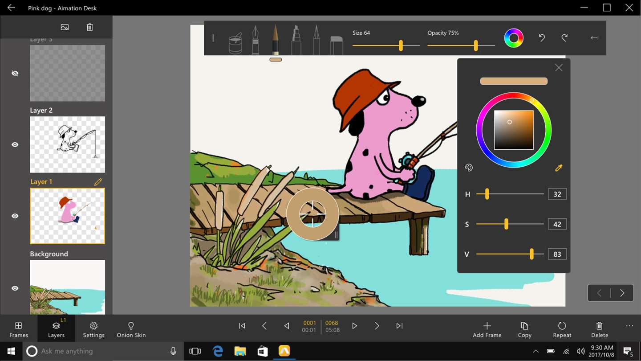Click the undo arrow
This screenshot has width=641, height=361.
coord(542,38)
